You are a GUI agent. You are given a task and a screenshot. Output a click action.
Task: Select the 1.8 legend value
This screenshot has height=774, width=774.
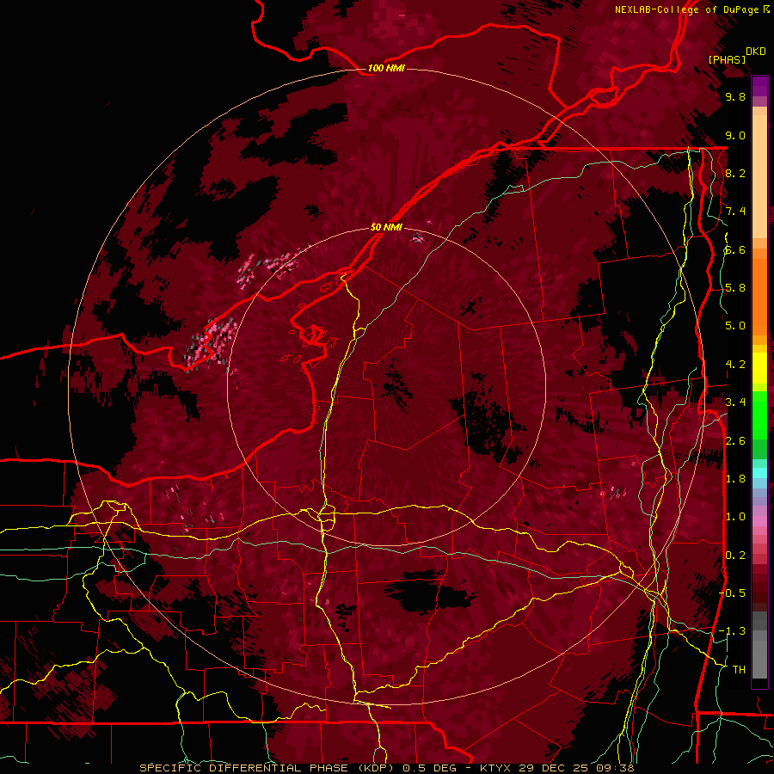[735, 479]
